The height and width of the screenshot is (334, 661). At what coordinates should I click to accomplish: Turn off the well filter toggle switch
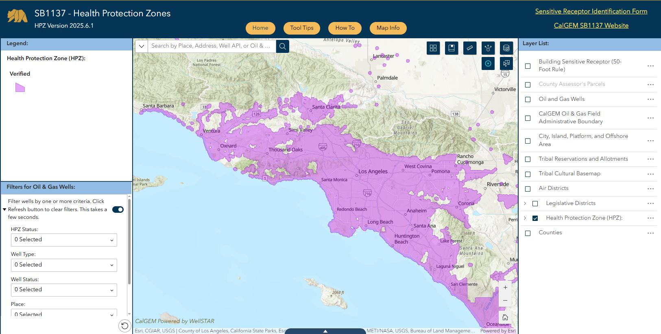(x=118, y=210)
